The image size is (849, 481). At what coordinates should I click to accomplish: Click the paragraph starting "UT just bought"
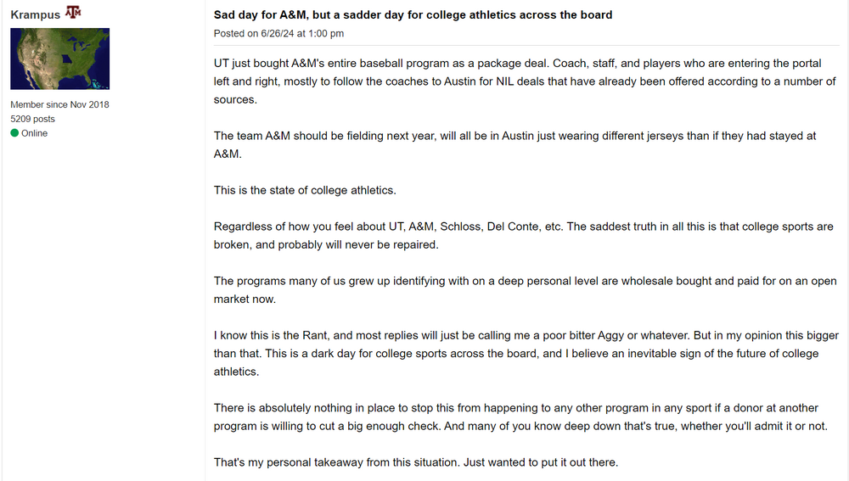tap(525, 81)
